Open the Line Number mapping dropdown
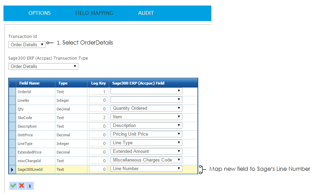The height and width of the screenshot is (196, 317). [x=146, y=169]
